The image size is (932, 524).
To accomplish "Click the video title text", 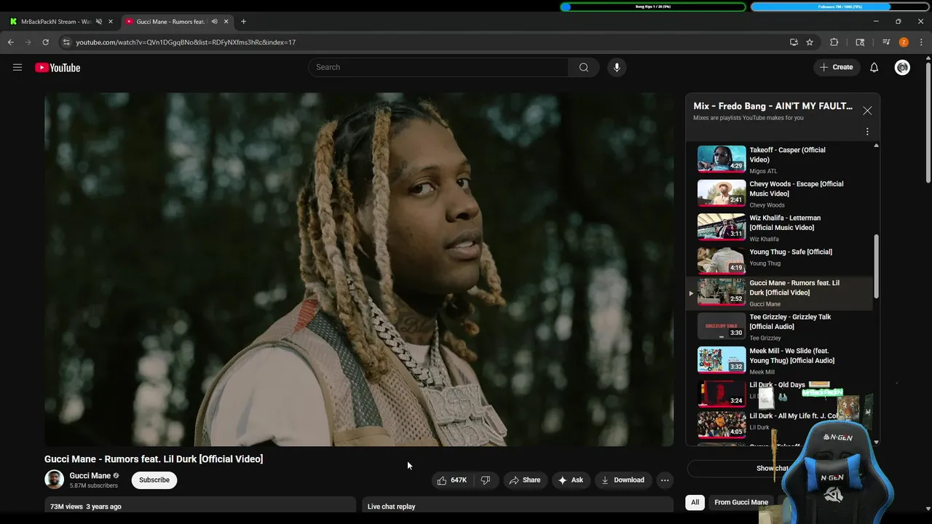I will pos(154,459).
